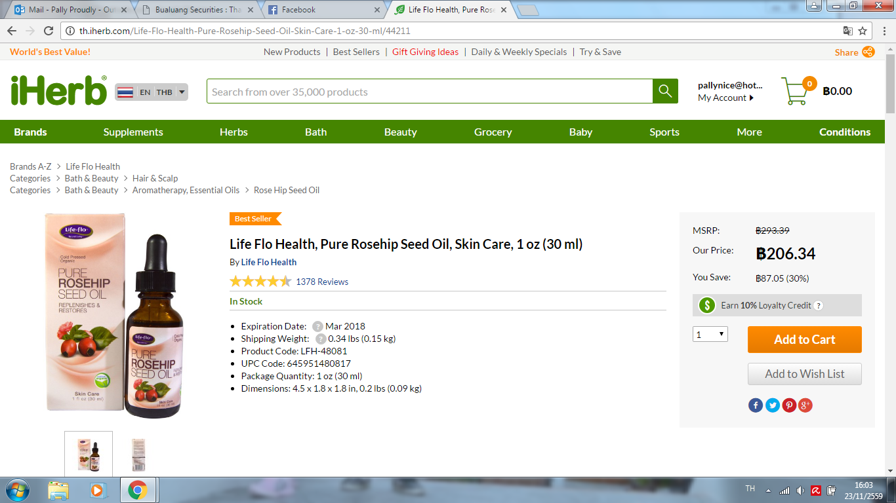This screenshot has width=896, height=503.
Task: Share product on Twitter icon
Action: (x=773, y=405)
